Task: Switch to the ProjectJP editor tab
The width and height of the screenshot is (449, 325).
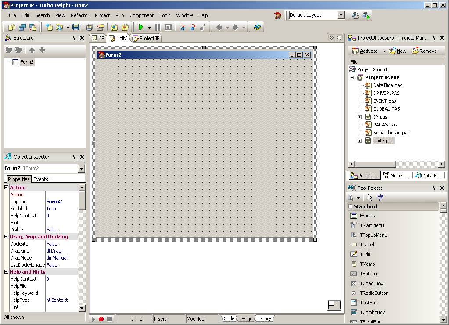Action: coord(146,38)
